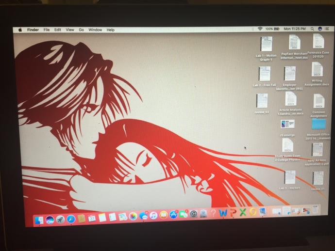Open Launchpad rocket icon in Dock
The height and width of the screenshot is (251, 335).
60,220
